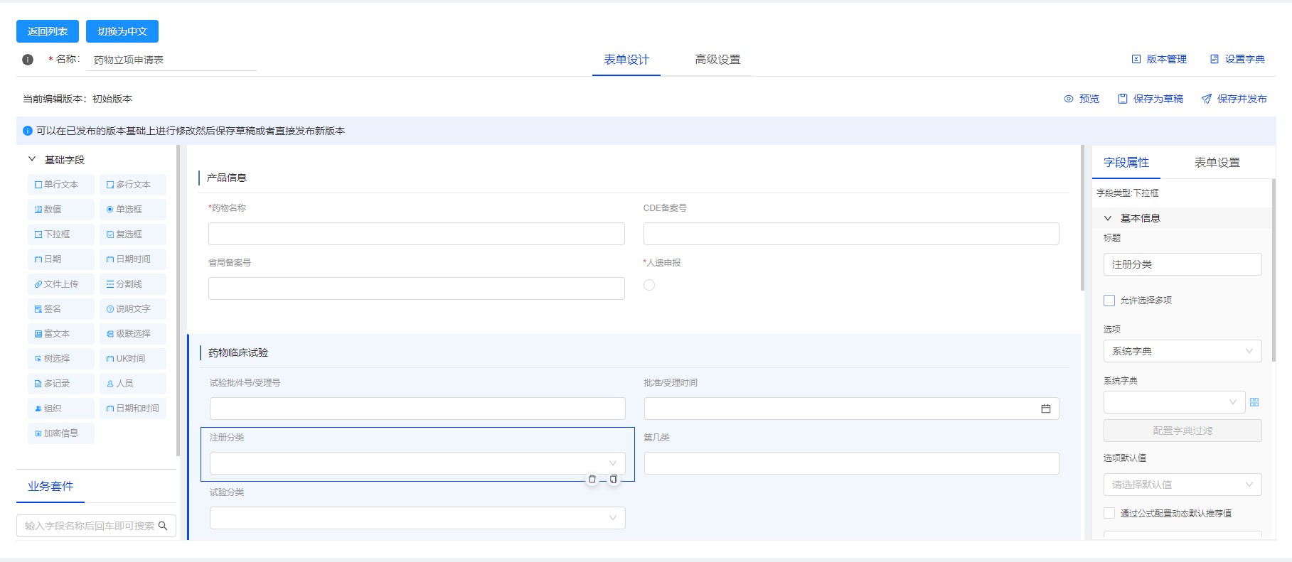Choose the 组织 organization component
This screenshot has width=1292, height=562.
(x=60, y=409)
